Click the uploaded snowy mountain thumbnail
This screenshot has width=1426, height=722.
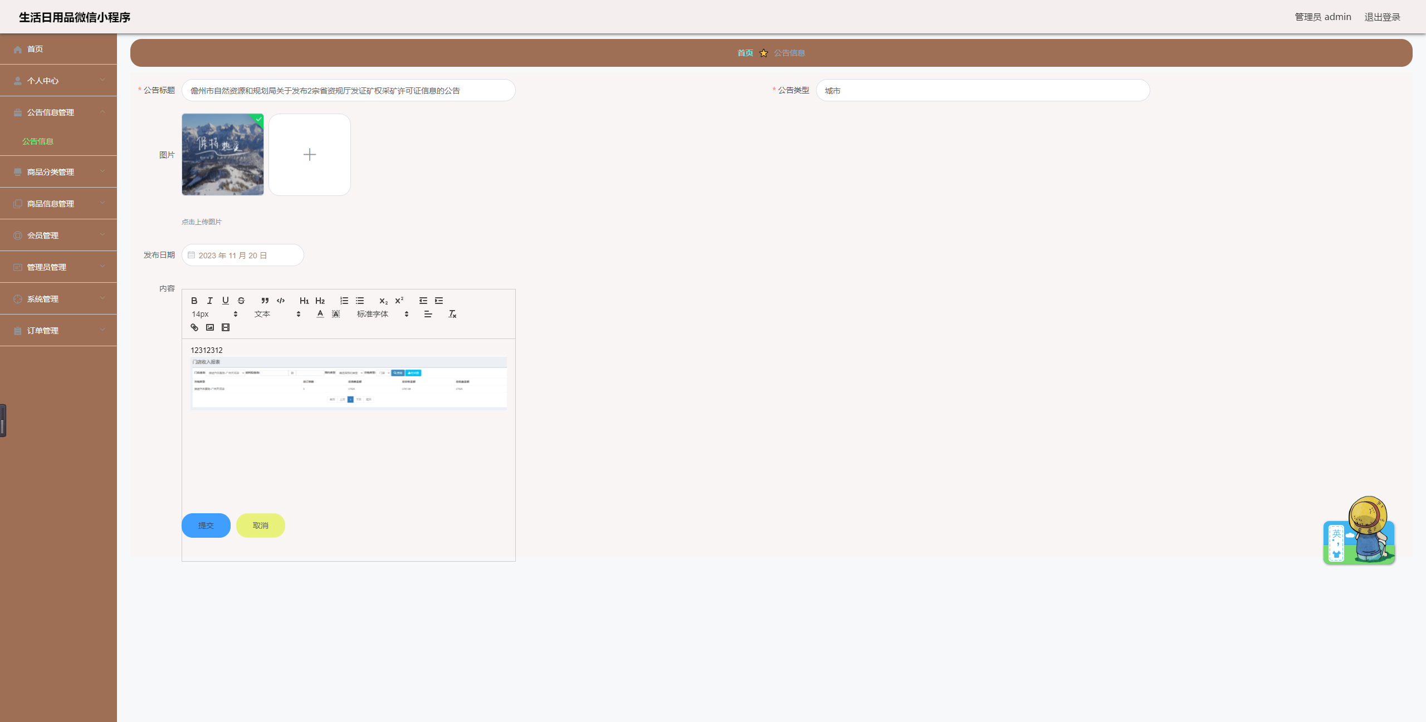pyautogui.click(x=223, y=155)
